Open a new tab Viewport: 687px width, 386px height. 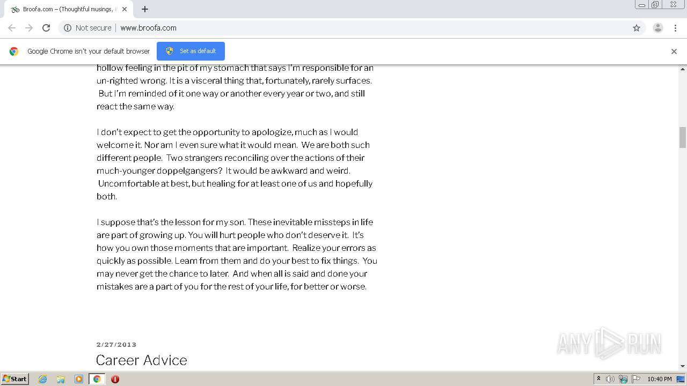[x=145, y=9]
